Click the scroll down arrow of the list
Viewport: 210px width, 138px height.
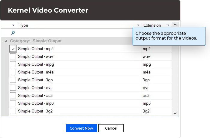click(x=175, y=113)
